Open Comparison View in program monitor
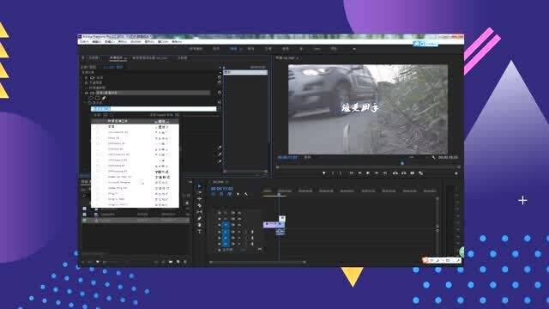Viewport: 549px width, 309px height. coord(421,173)
